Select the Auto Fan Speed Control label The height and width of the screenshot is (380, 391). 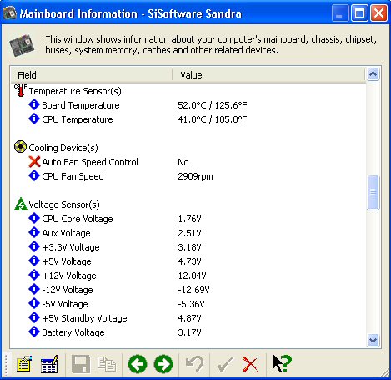click(x=90, y=162)
